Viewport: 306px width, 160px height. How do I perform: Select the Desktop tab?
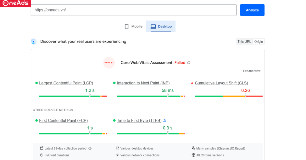coord(161,26)
